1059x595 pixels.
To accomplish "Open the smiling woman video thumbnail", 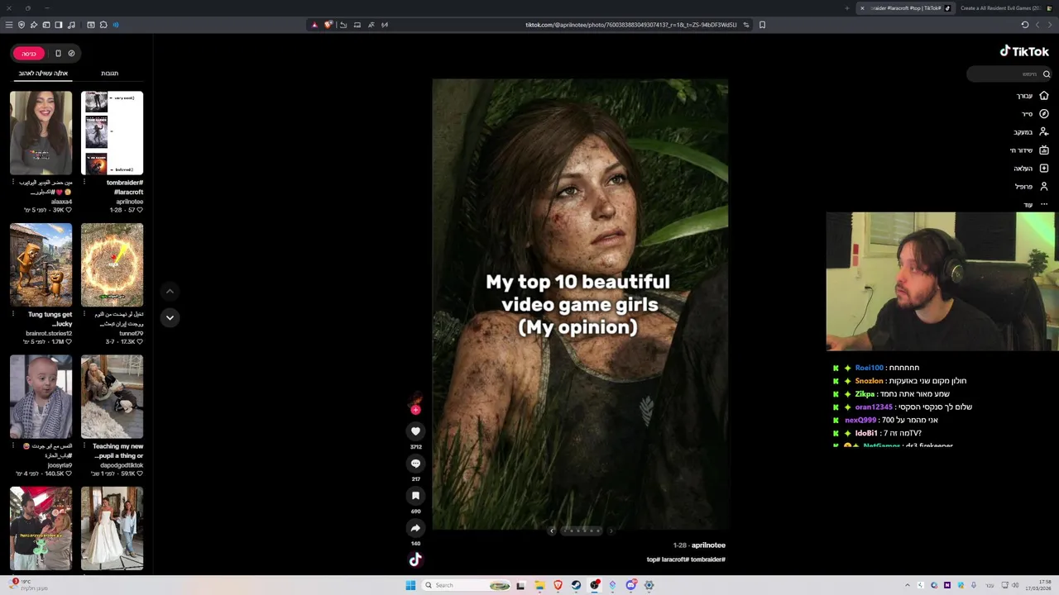I will tap(41, 132).
